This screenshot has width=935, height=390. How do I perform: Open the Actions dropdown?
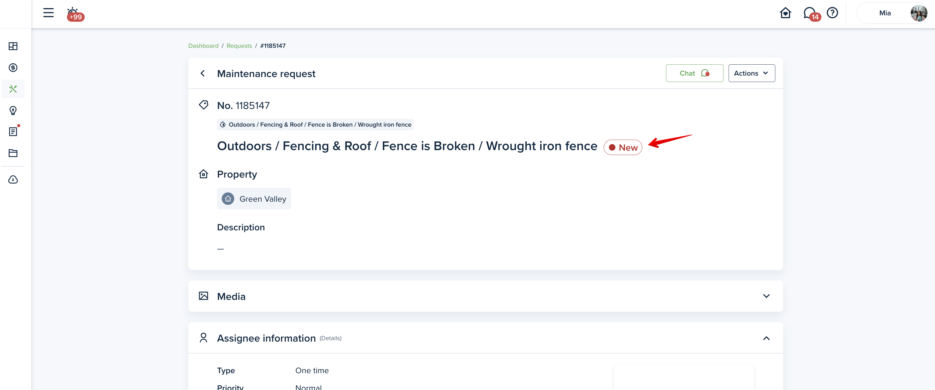tap(751, 73)
